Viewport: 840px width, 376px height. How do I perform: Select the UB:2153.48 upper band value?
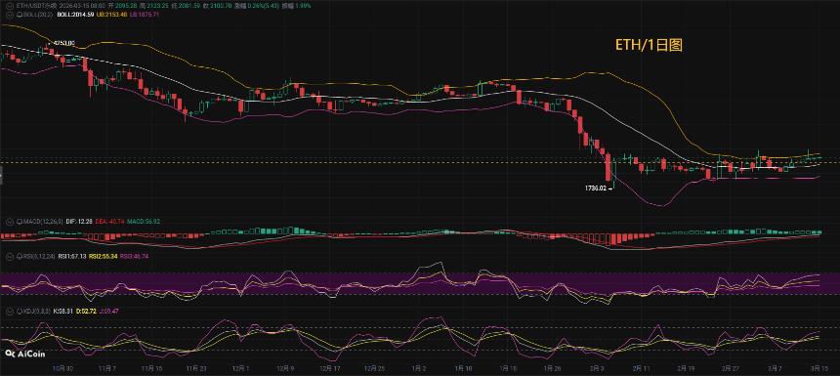pos(112,15)
